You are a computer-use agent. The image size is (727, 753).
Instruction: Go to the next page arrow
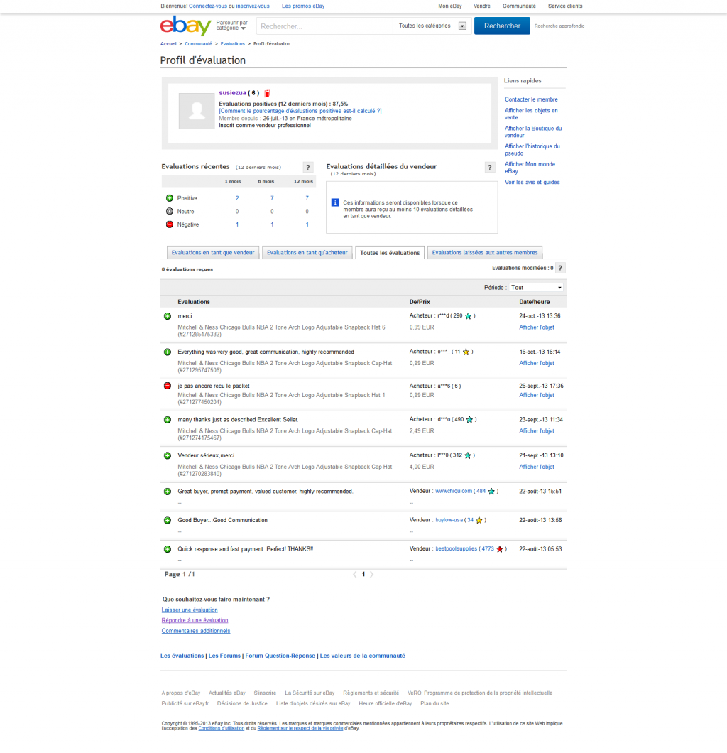[x=371, y=575]
